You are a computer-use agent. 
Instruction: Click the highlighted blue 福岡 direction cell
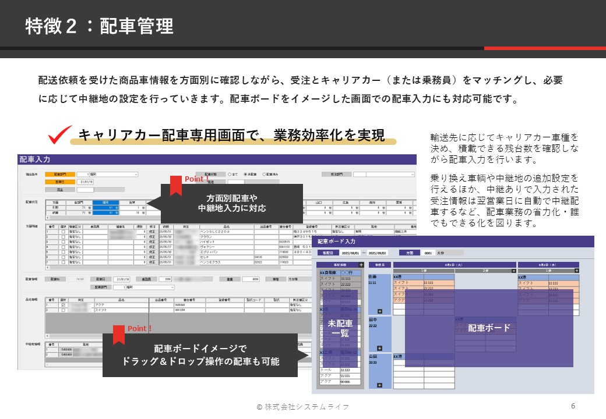click(x=106, y=202)
